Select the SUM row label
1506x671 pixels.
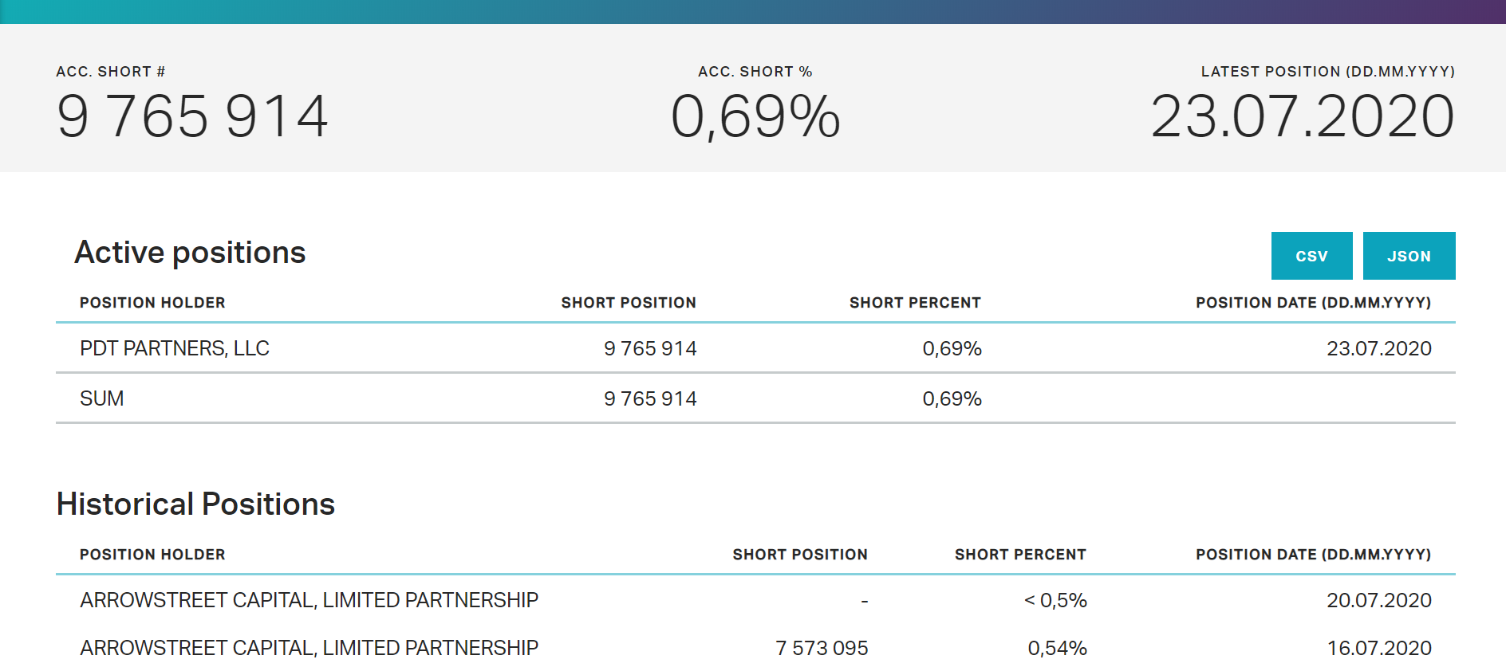(x=102, y=398)
